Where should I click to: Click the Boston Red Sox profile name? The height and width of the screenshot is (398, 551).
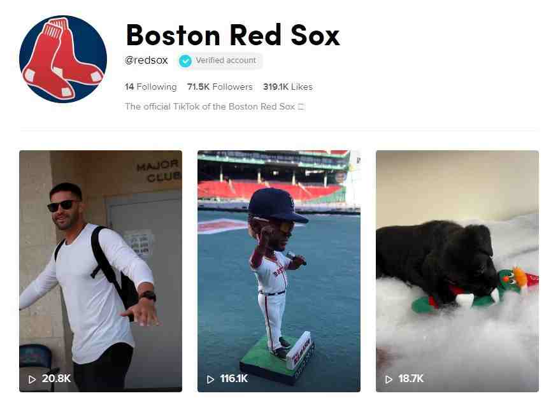click(233, 35)
